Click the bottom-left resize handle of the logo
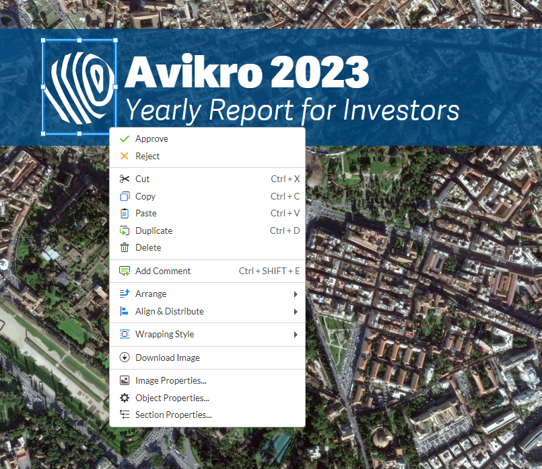 click(43, 134)
